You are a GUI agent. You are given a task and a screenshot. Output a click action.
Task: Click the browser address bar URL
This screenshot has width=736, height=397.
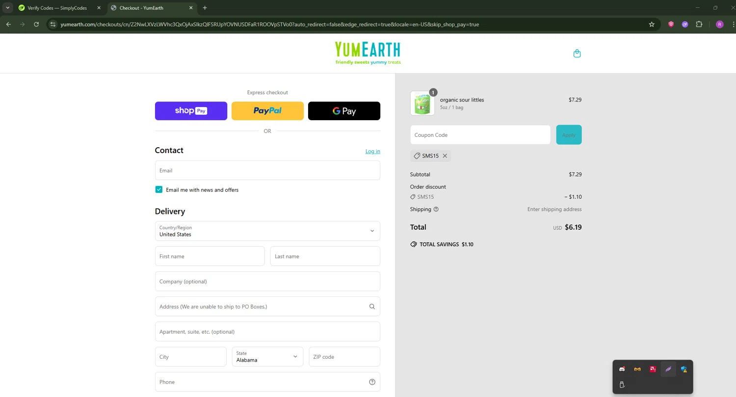pyautogui.click(x=270, y=24)
